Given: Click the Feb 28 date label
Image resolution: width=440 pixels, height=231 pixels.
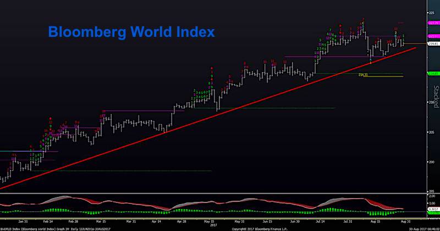Looking at the screenshot, I should click(x=73, y=222).
